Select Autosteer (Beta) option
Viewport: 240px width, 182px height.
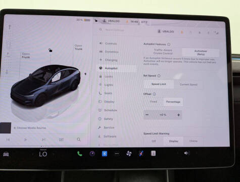[201, 53]
